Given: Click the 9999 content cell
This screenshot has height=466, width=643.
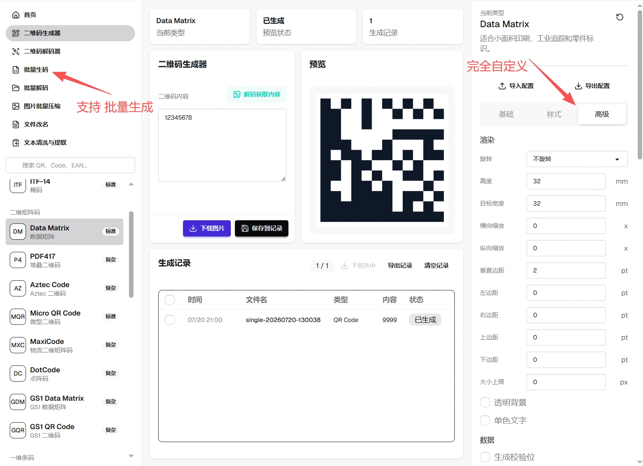Looking at the screenshot, I should click(x=389, y=320).
